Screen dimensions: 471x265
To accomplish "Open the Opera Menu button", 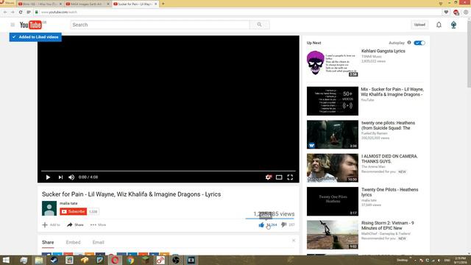I will pos(7,3).
